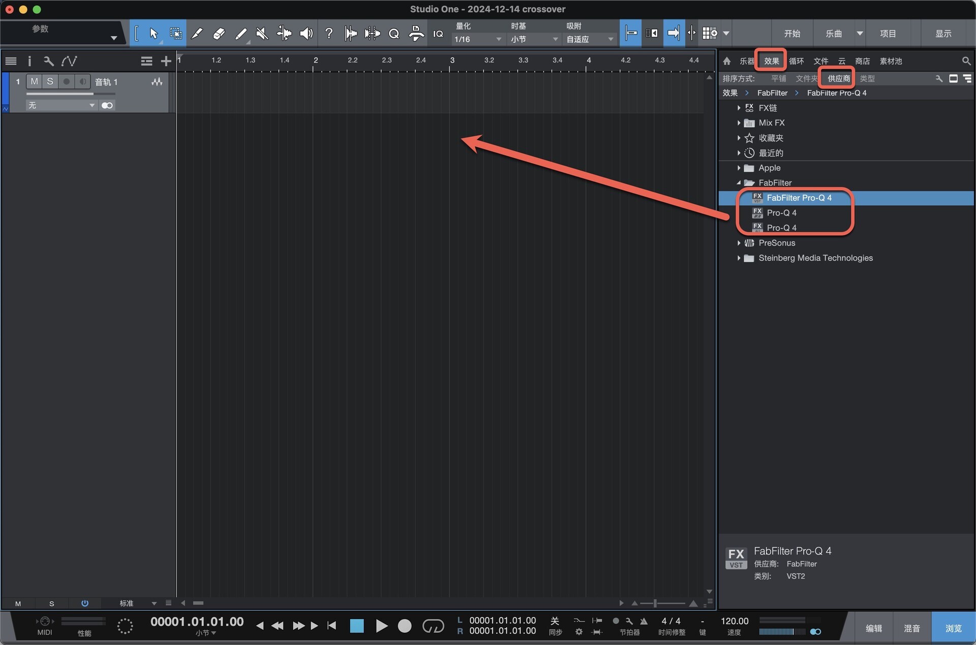Arm record on 音轨 1
The height and width of the screenshot is (645, 976).
coord(66,81)
